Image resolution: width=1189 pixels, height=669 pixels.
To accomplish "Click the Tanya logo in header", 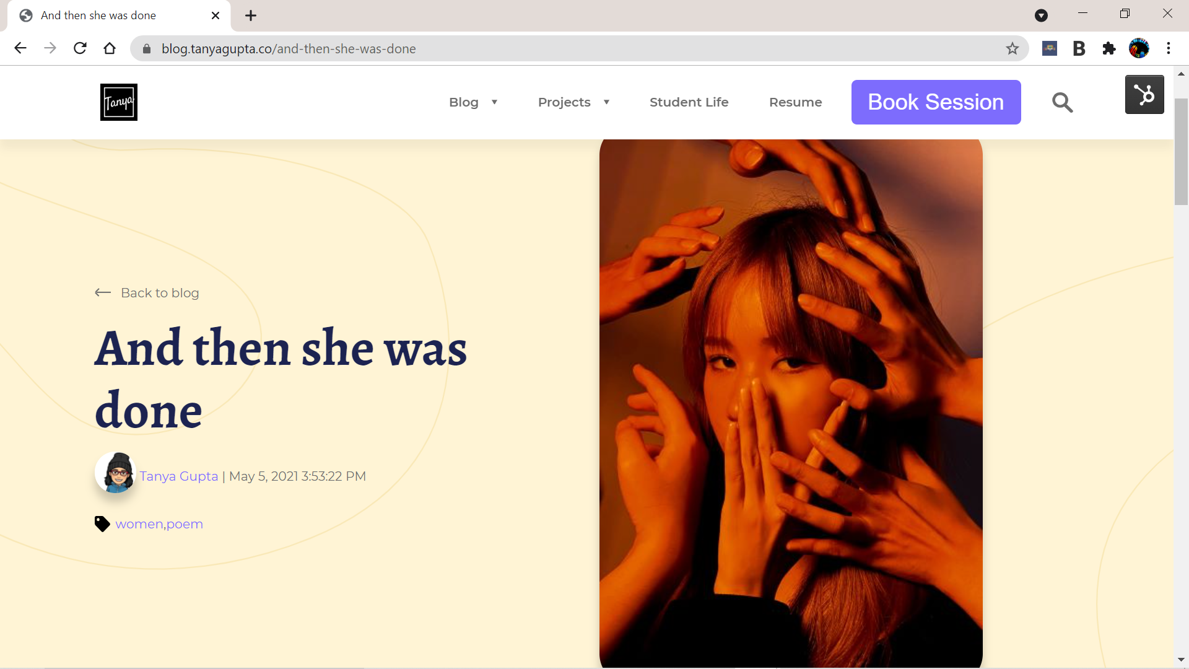I will [x=118, y=102].
